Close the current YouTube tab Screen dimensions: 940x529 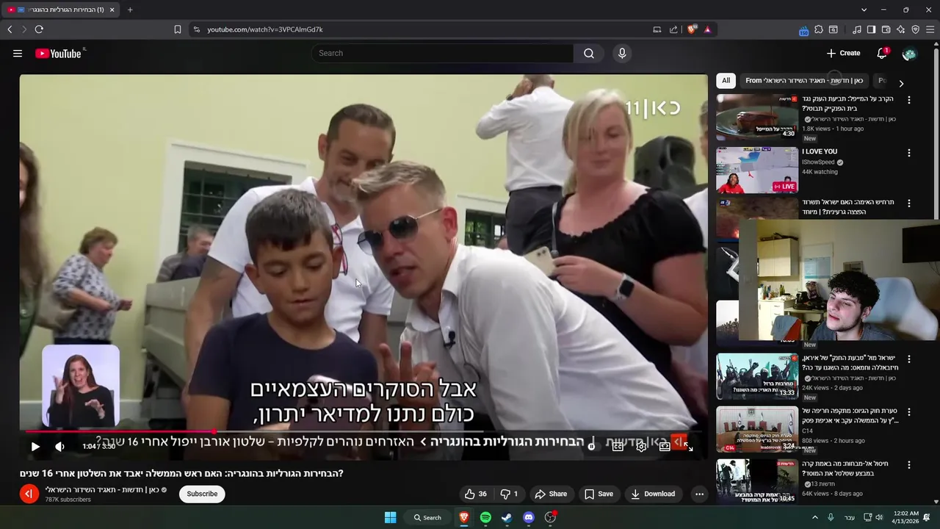tap(112, 10)
